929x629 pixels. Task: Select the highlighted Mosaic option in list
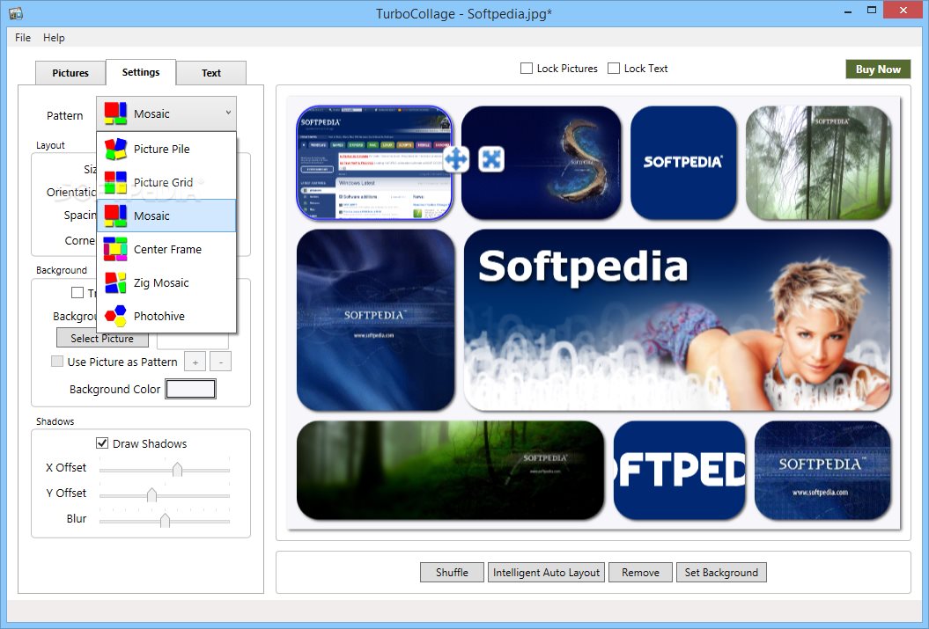[166, 216]
